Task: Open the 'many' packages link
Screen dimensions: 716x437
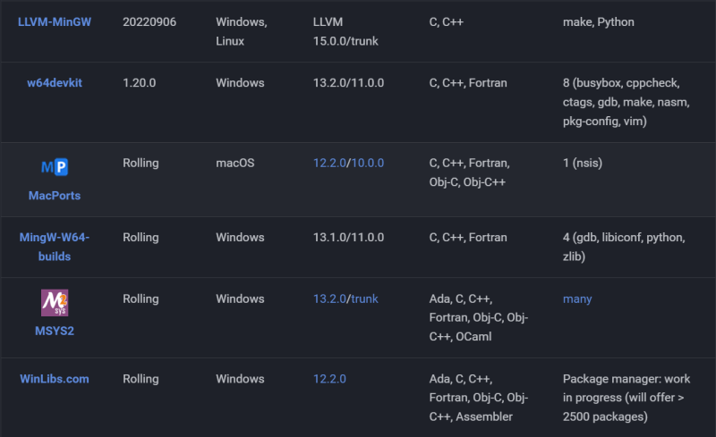Action: (577, 299)
